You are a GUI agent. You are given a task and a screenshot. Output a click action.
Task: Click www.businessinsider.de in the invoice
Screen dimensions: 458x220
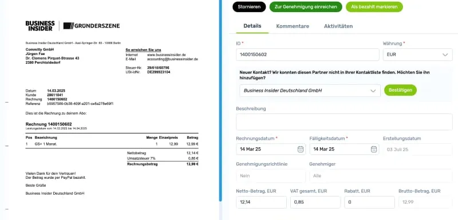[167, 54]
